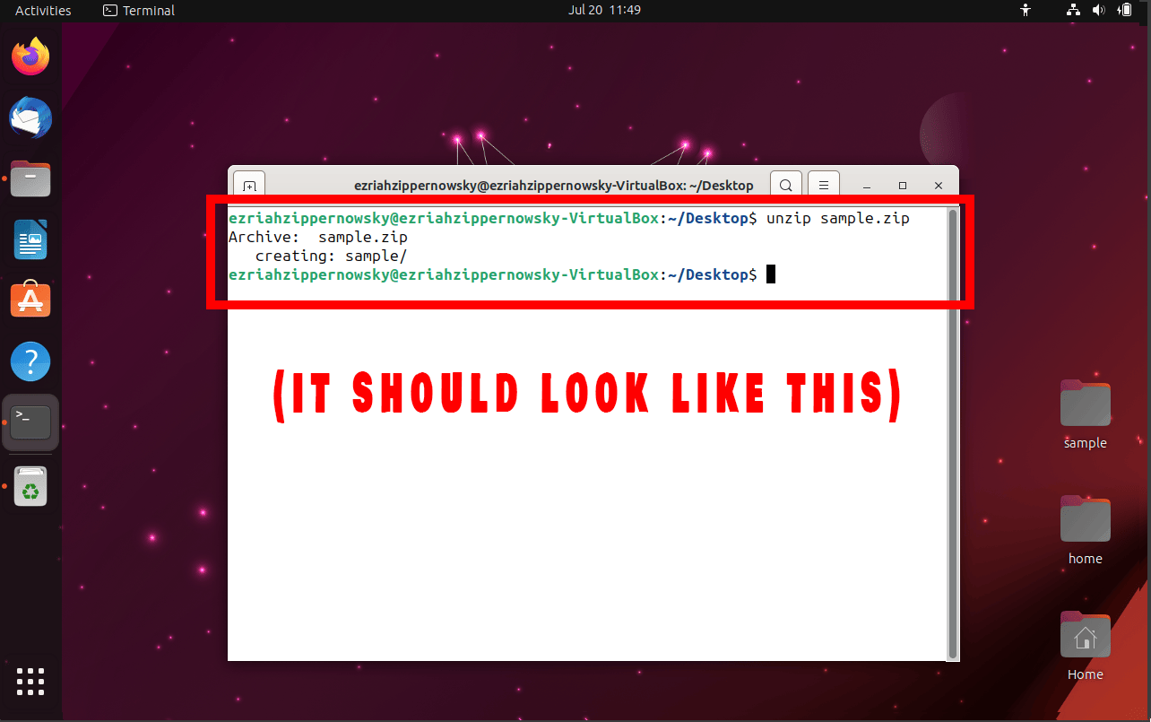Select the Terminal icon in the dock
Viewport: 1151px width, 722px height.
30,422
